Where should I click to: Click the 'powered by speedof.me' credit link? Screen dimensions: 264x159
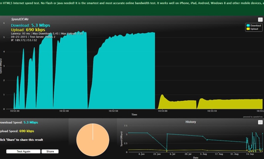tap(253, 117)
